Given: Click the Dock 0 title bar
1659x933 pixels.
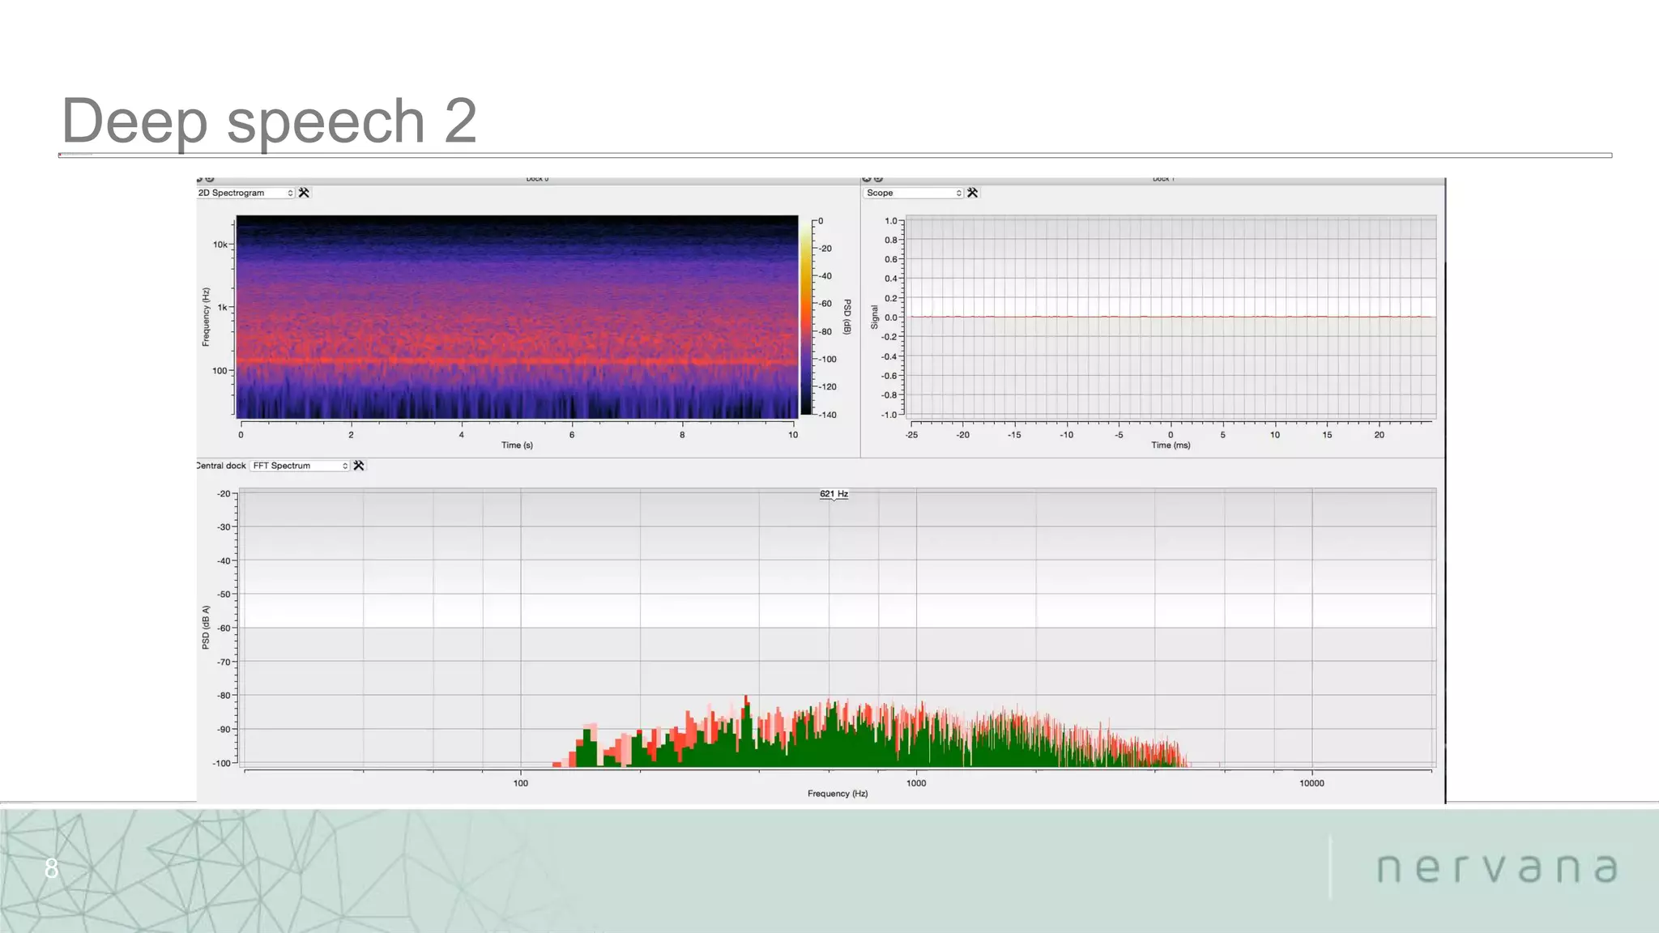Looking at the screenshot, I should click(536, 179).
